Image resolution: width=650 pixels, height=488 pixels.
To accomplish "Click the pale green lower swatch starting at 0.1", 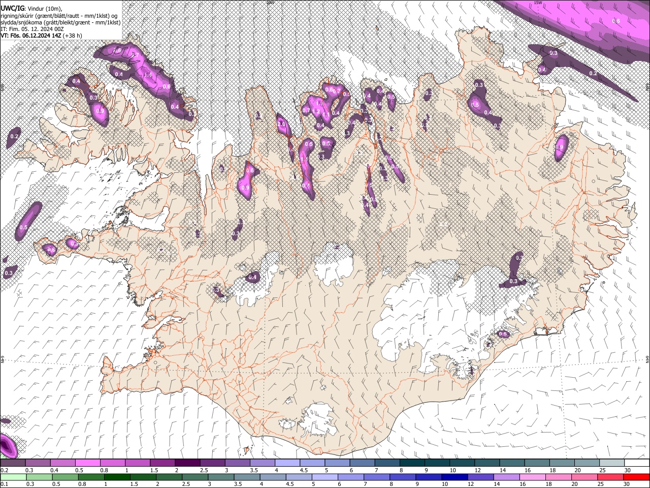I will coord(13,477).
